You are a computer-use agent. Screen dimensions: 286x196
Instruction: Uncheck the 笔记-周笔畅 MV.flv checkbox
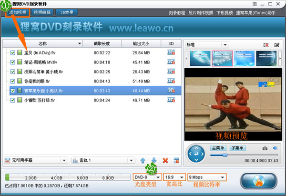coord(12,62)
